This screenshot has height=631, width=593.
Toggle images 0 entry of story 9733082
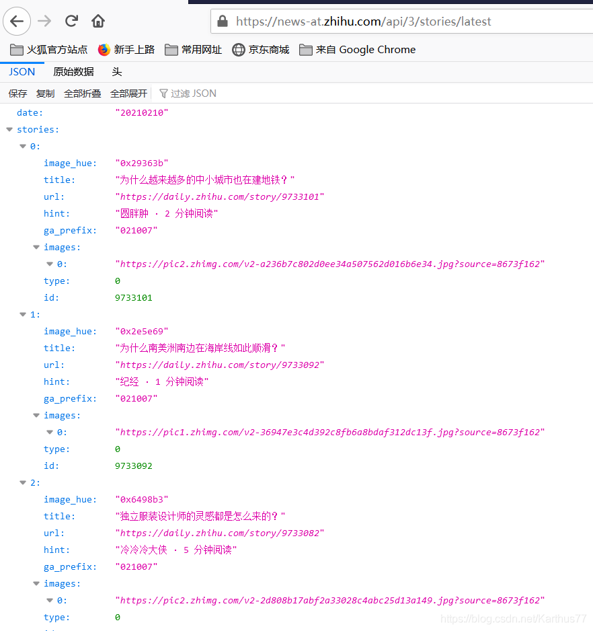50,601
